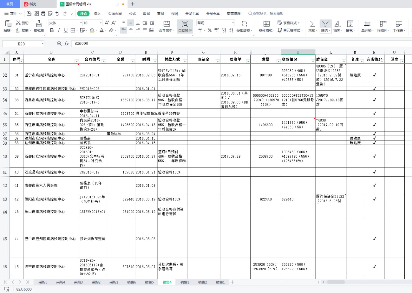The image size is (412, 293).
Task: Click the Undo arrow in quick toolbar
Action: pos(57,14)
